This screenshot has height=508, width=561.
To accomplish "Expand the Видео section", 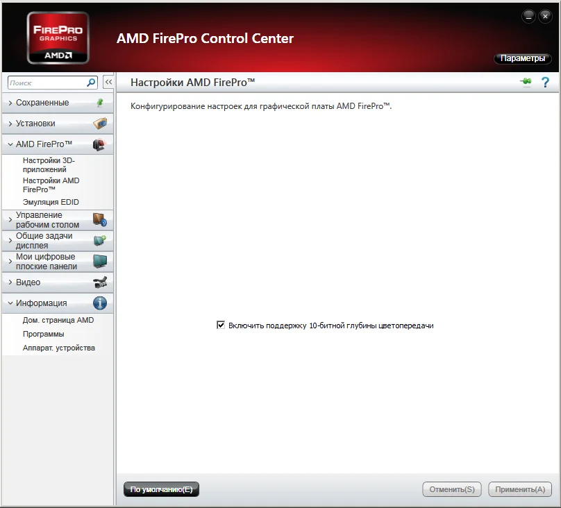I will click(10, 282).
